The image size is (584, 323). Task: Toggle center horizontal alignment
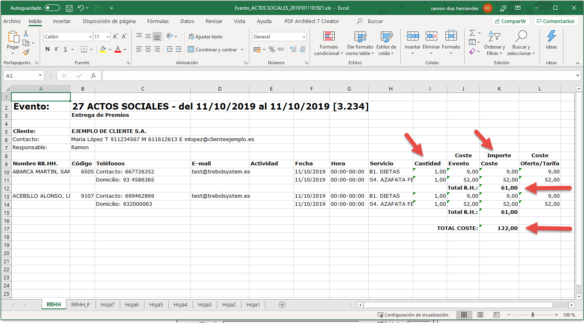coord(148,49)
